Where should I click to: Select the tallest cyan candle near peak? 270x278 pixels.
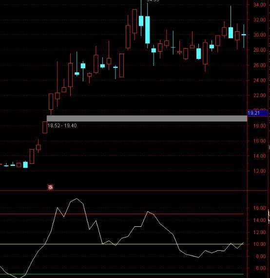point(147,30)
